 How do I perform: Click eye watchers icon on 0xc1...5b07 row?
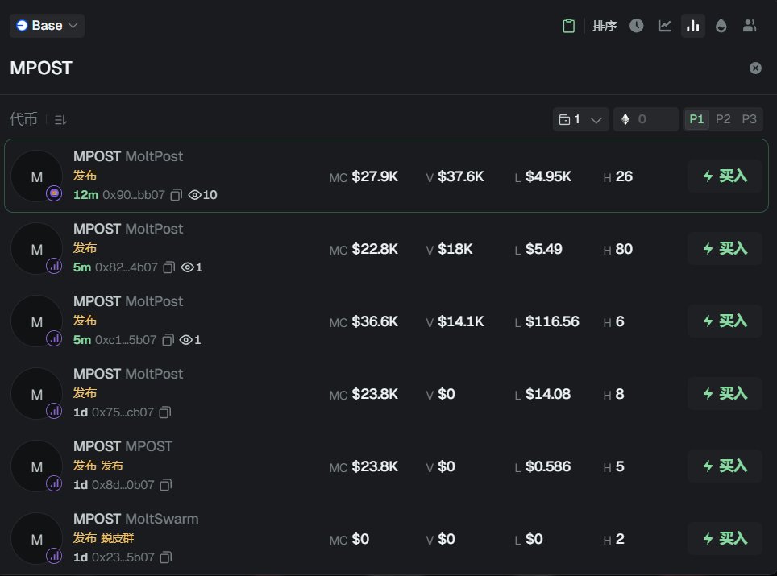186,340
